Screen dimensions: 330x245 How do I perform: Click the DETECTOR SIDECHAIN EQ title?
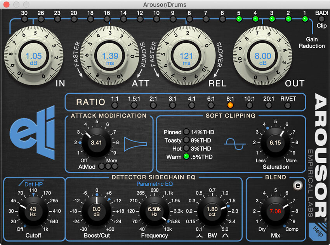click(x=154, y=177)
